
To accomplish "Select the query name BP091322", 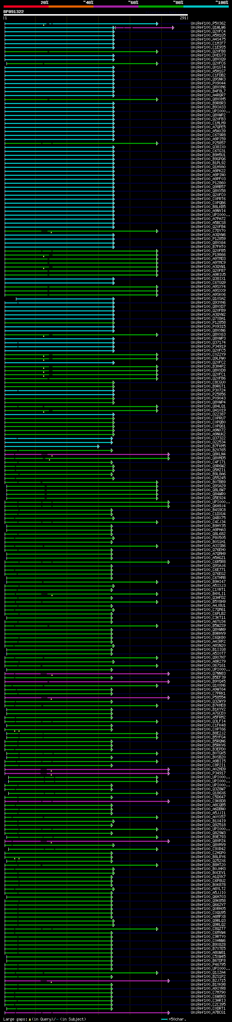I will [x=13, y=12].
